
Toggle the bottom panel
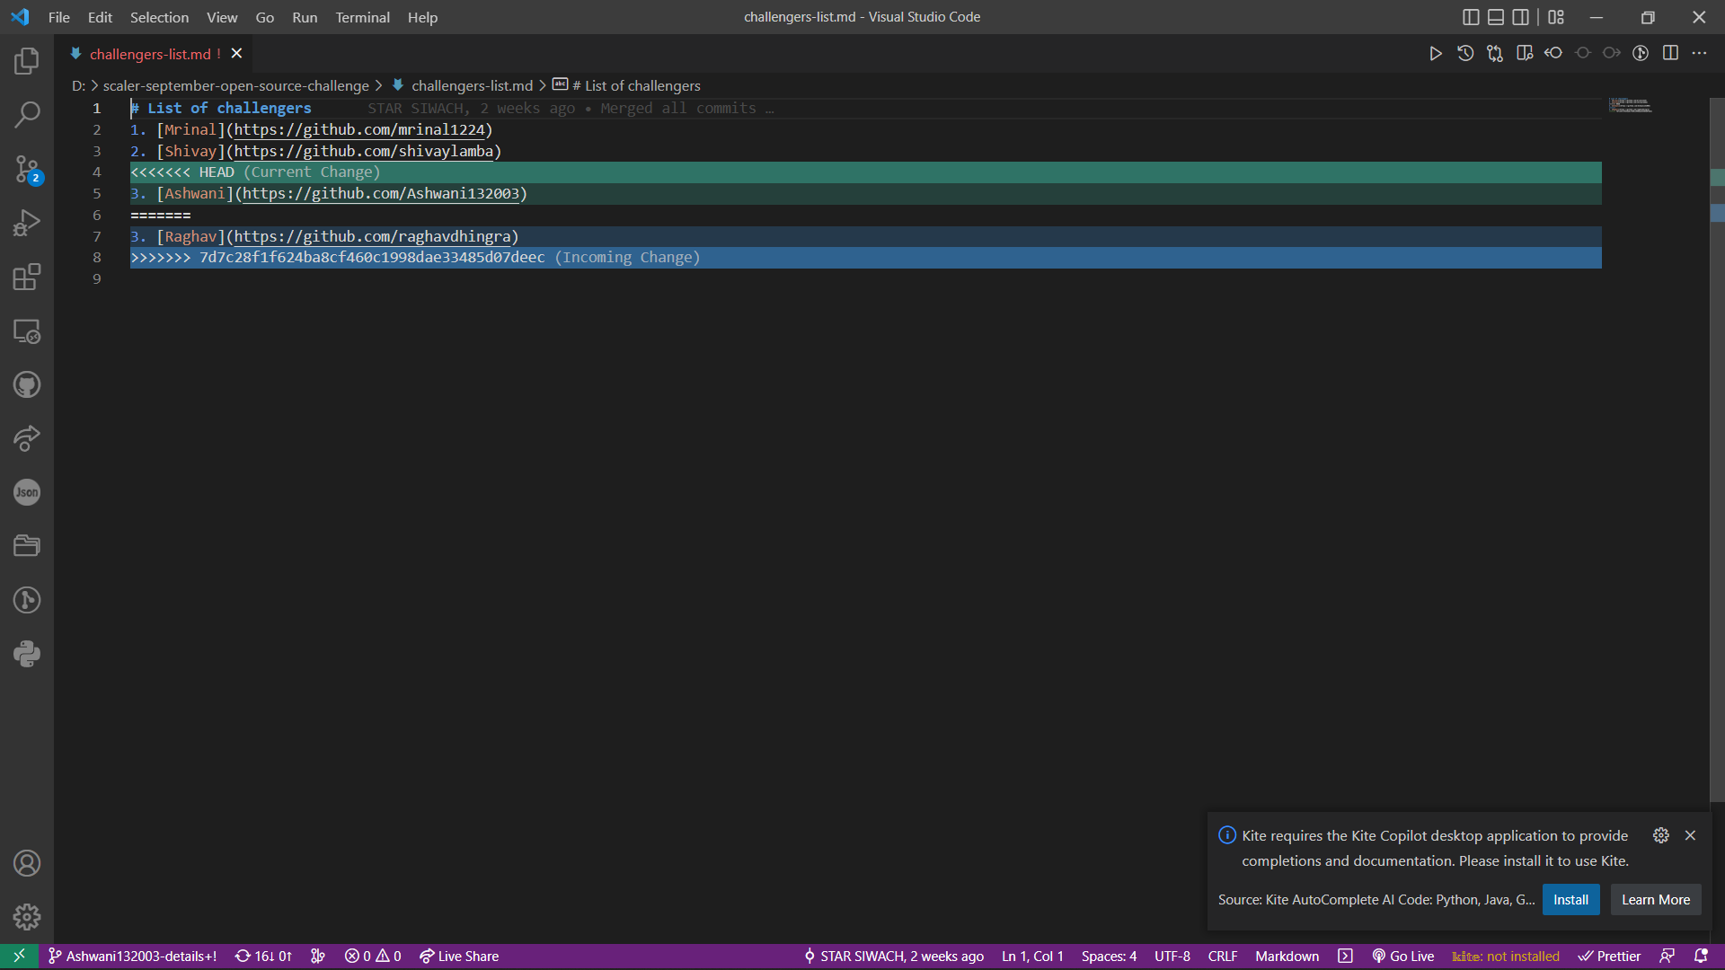tap(1497, 17)
